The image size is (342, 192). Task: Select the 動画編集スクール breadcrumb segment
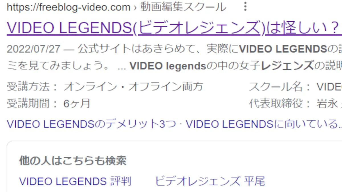coord(183,7)
